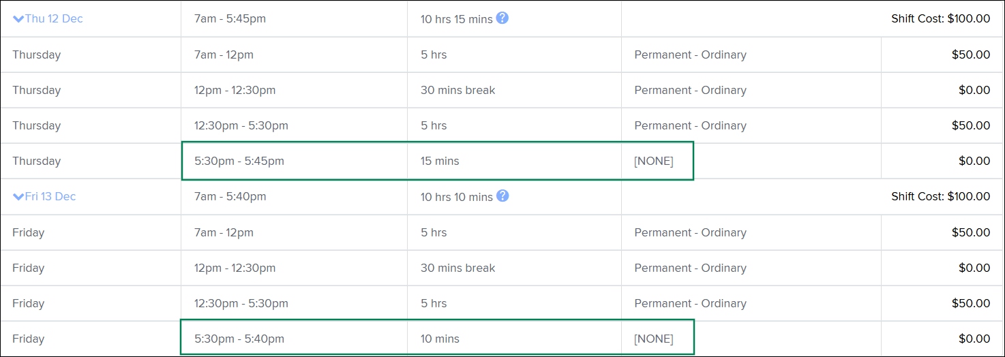Click Thursday's [NONE] pay category cell
The height and width of the screenshot is (357, 1005).
653,161
